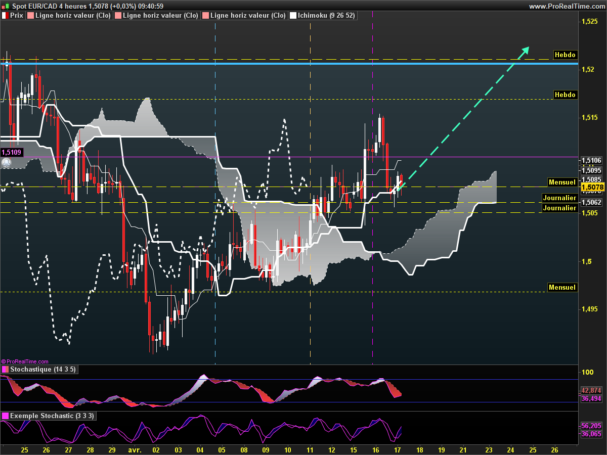Click the Journalier label just above 1,505
The image size is (607, 455).
coord(560,208)
